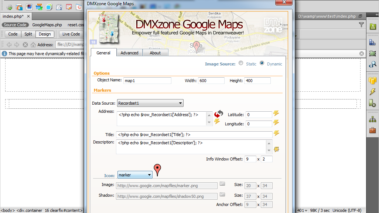Viewport: 379px width, 213px height.
Task: Click the calendar toolbar icon with number 3
Action: tap(59, 7)
